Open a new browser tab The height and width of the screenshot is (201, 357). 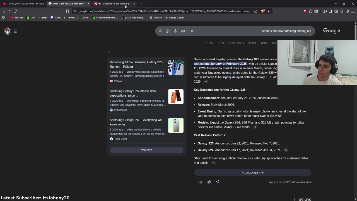click(x=141, y=4)
